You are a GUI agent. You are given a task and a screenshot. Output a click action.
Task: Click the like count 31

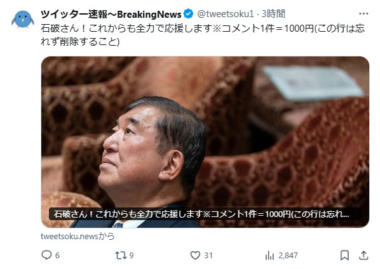(x=208, y=256)
